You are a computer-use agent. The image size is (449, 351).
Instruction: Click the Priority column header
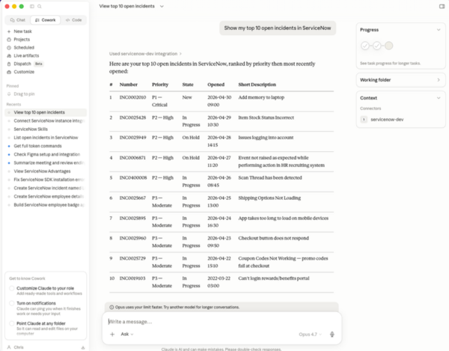point(160,85)
